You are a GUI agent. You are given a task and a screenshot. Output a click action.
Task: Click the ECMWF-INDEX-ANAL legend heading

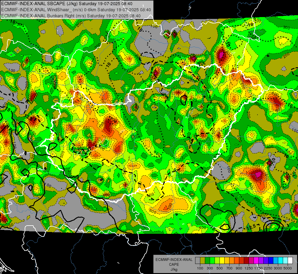174,260
